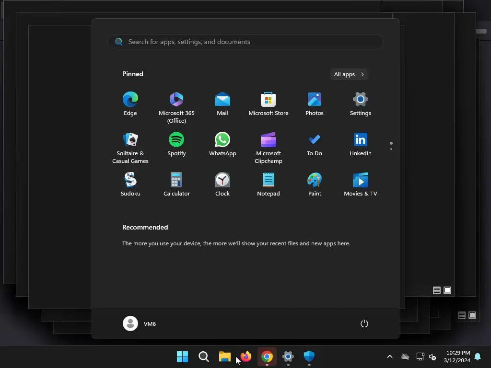Click the Start menu search box
The width and height of the screenshot is (491, 368).
coord(245,42)
